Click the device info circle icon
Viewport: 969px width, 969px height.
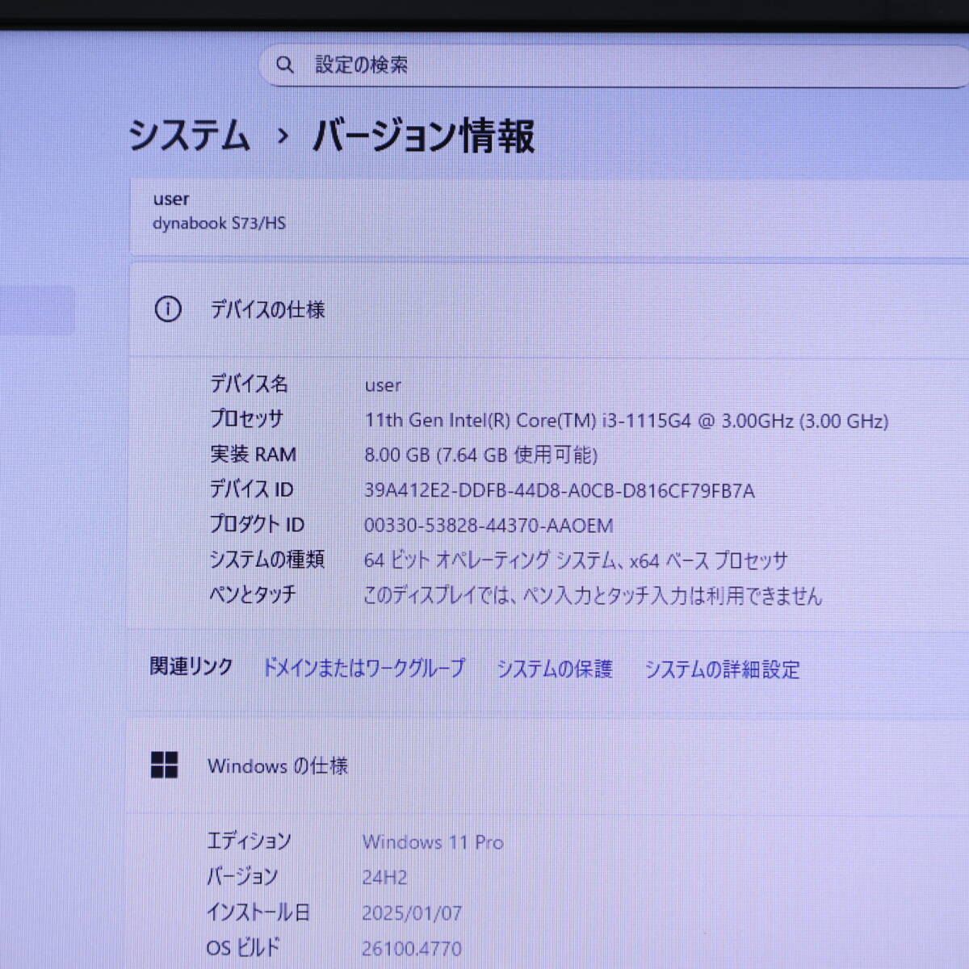tap(168, 309)
